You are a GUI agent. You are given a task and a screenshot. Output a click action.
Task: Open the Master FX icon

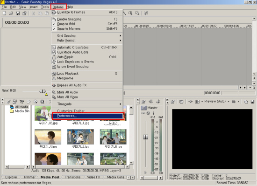pos(143,113)
